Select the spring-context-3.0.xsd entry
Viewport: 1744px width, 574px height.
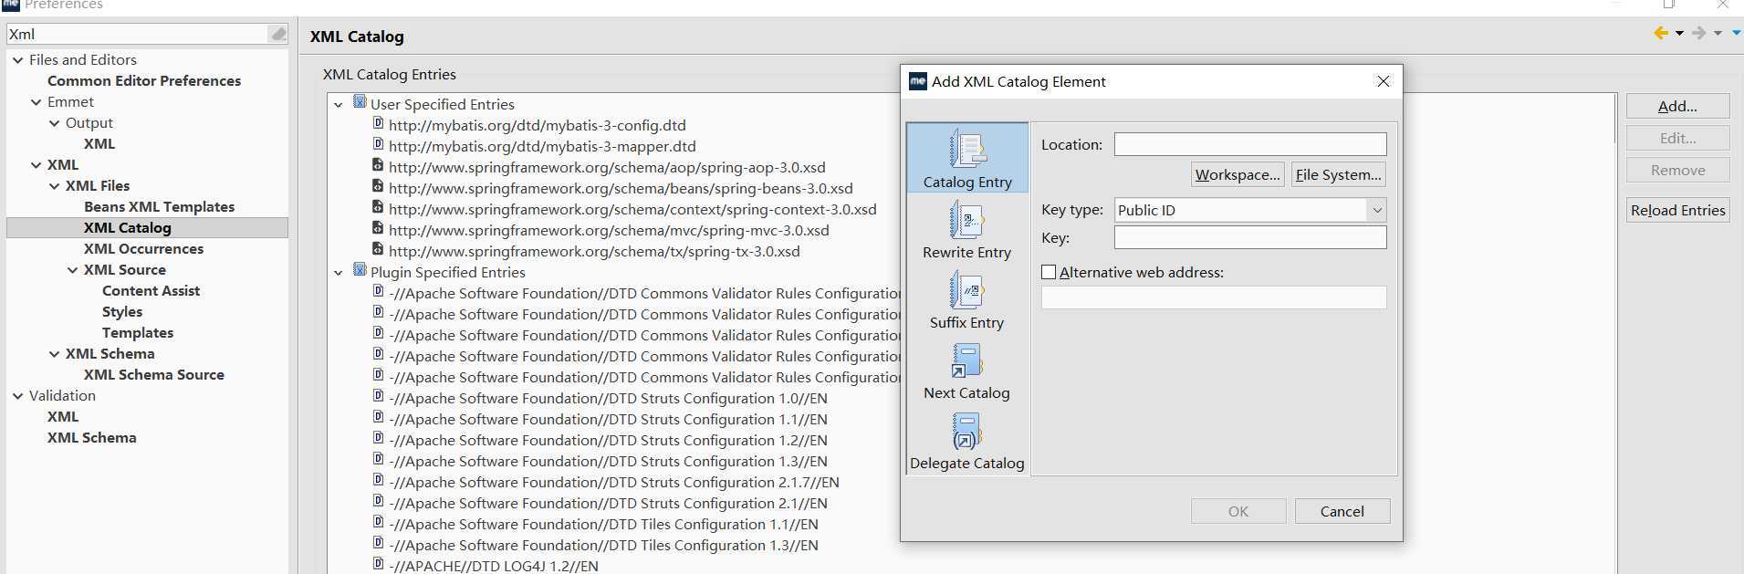(632, 209)
